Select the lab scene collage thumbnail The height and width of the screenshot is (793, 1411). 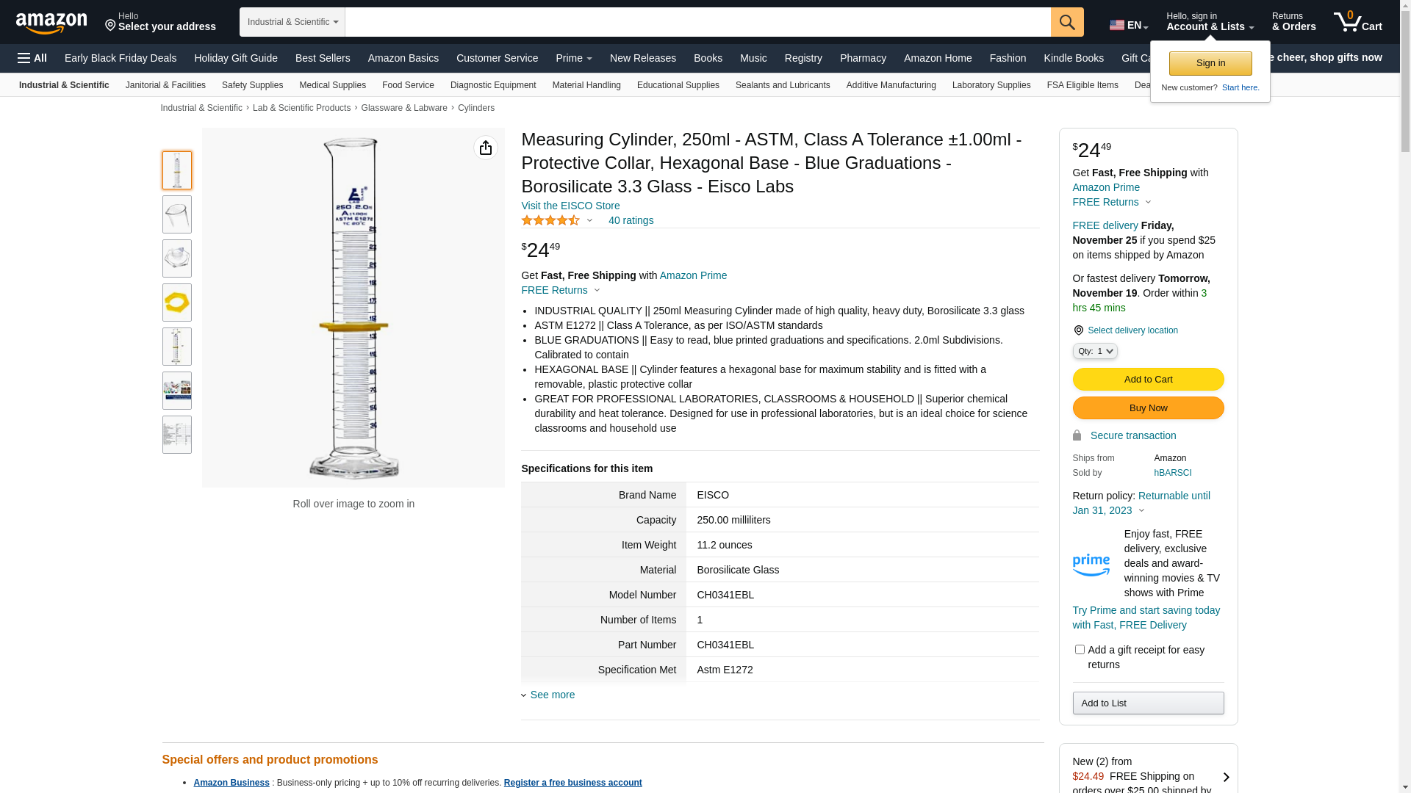(177, 391)
